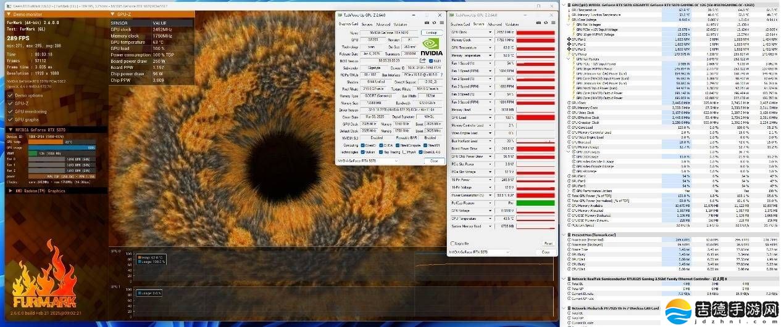Collapse the NVIDIA GeForce RTX 5070 section

(x=9, y=130)
